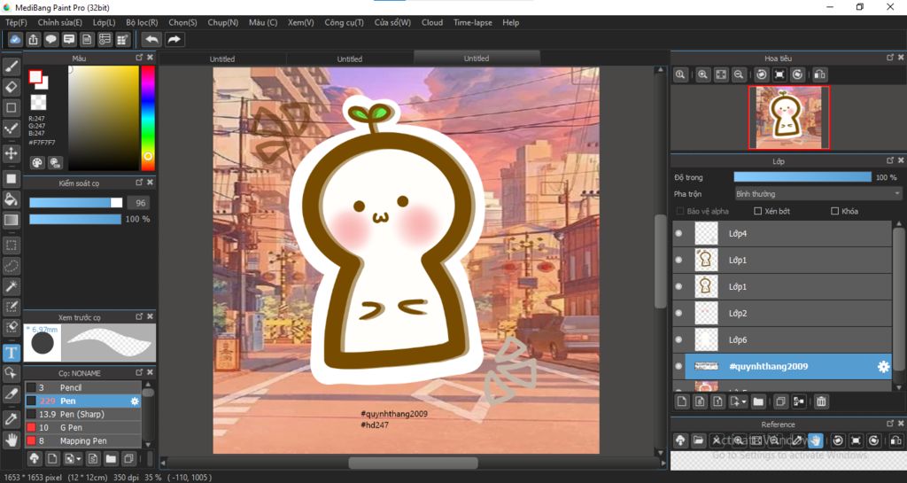Open the Pen brush settings gear

click(x=135, y=401)
